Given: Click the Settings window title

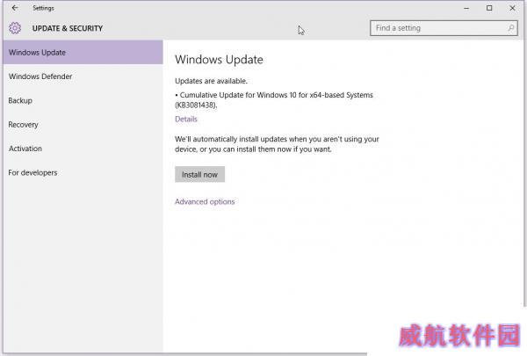Looking at the screenshot, I should pyautogui.click(x=43, y=8).
